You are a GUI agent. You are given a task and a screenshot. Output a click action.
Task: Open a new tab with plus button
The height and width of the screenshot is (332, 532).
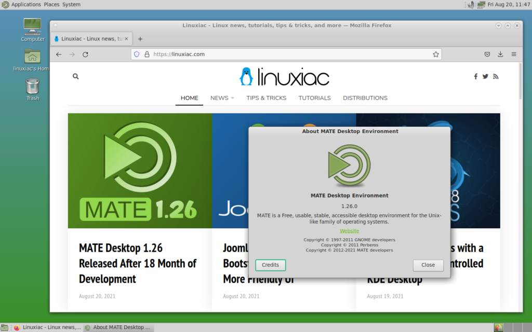pos(140,39)
